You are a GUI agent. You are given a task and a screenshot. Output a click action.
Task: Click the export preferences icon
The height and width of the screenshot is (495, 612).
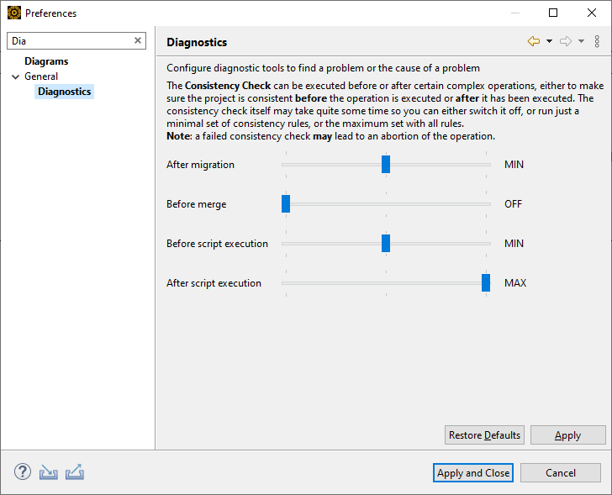coord(75,472)
